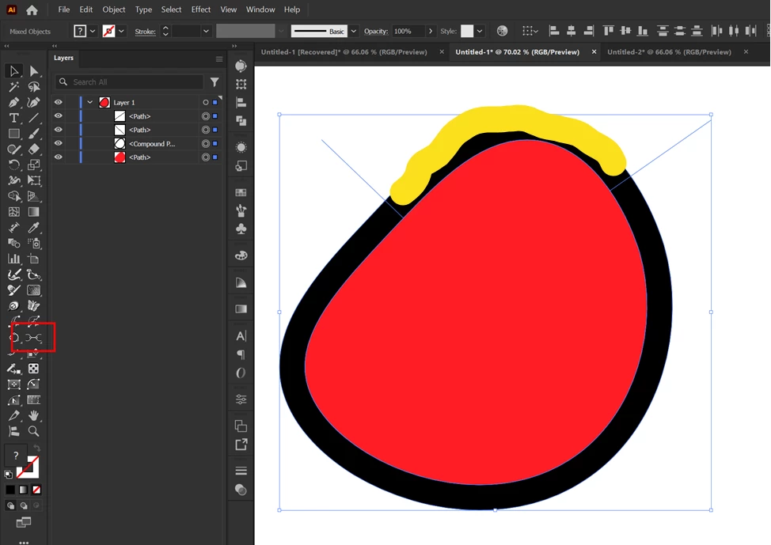
Task: Select the Eraser tool
Action: [x=33, y=149]
